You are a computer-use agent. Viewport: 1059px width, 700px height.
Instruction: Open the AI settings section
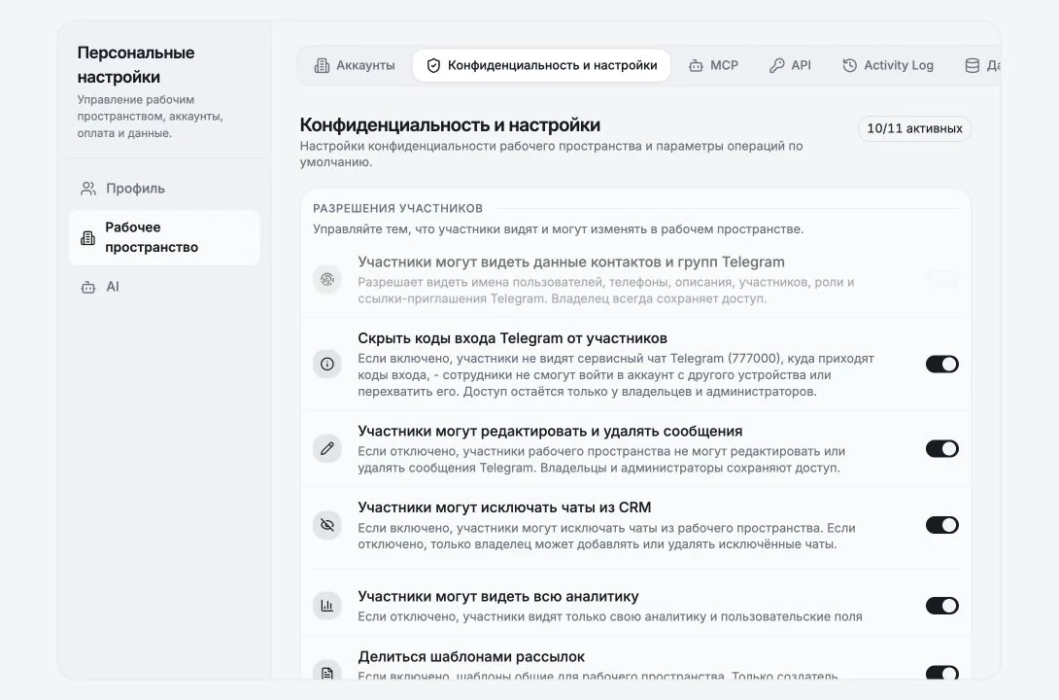coord(164,287)
